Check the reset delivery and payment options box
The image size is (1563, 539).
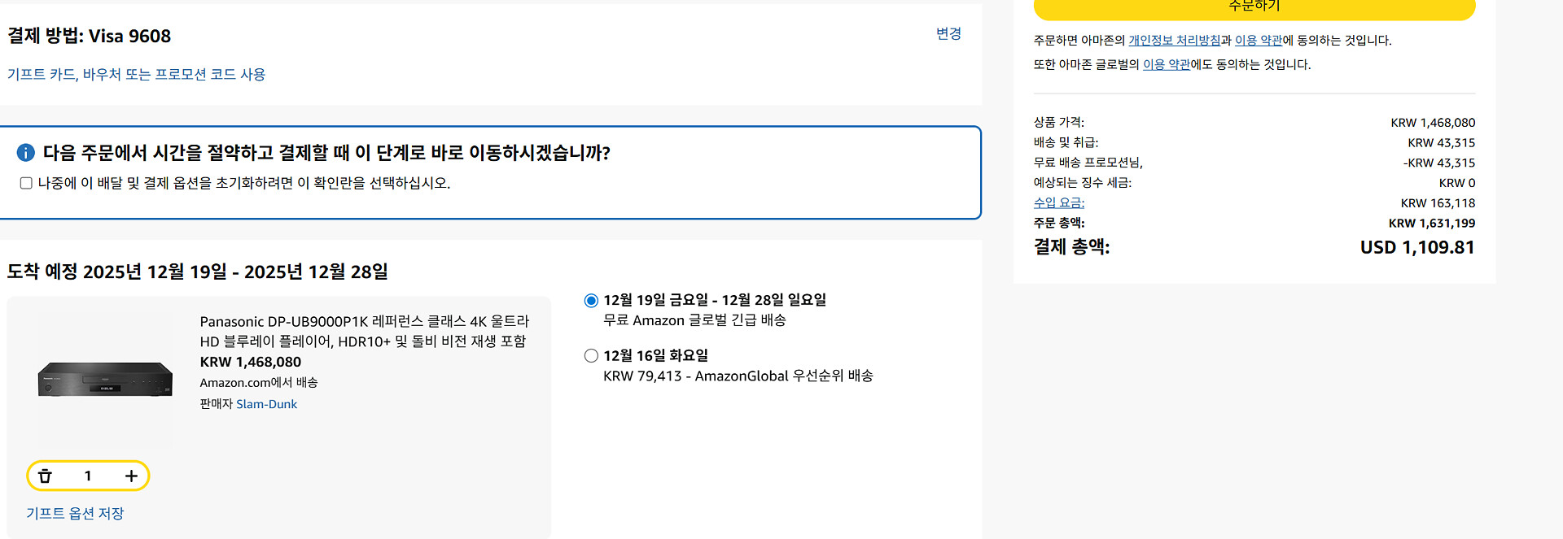[x=26, y=183]
